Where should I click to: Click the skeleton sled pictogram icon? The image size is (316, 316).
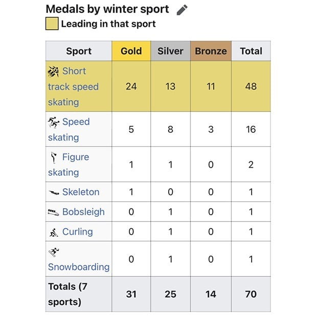click(x=54, y=193)
